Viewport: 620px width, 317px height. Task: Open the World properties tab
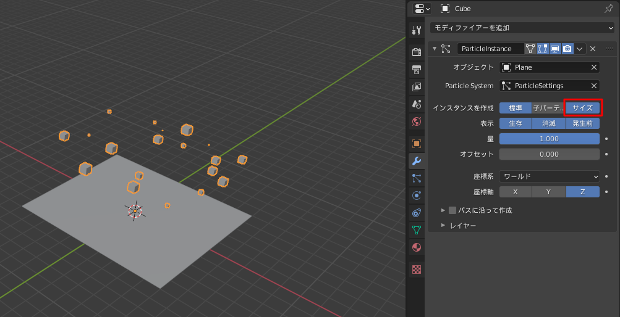tap(417, 121)
